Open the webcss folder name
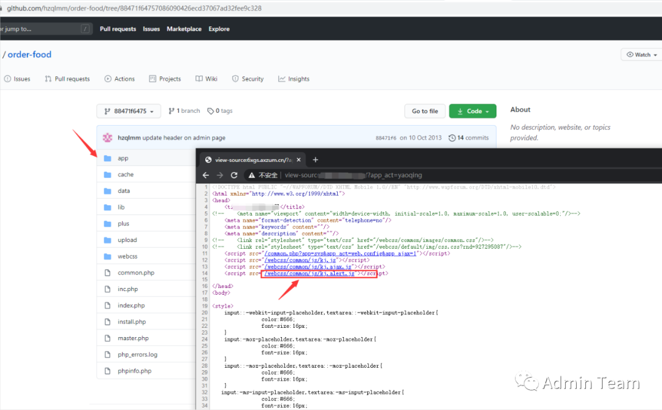Image resolution: width=662 pixels, height=410 pixels. tap(127, 256)
